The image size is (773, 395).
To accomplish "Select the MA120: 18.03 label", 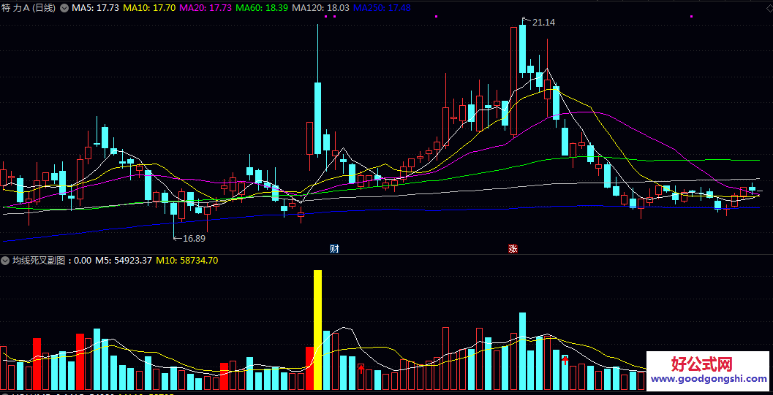I will coord(321,8).
